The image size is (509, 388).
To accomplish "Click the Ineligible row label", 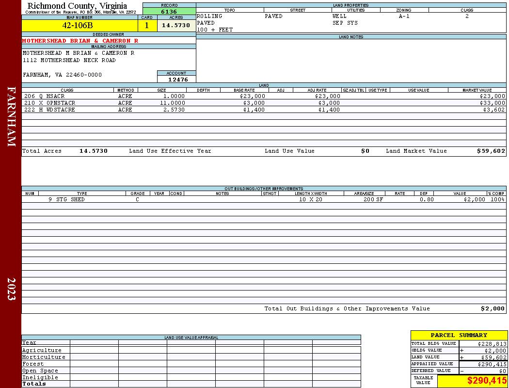I will coord(40,378).
